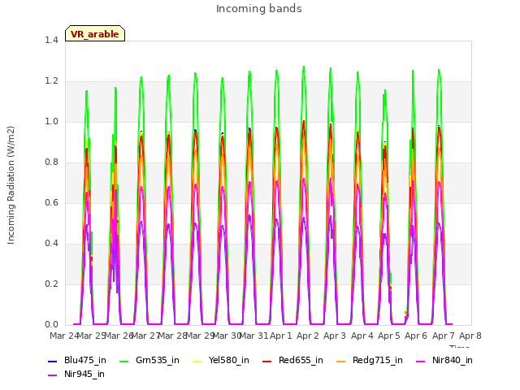Click the Apr 7 green curve peak
This screenshot has height=390, width=520.
(x=439, y=70)
